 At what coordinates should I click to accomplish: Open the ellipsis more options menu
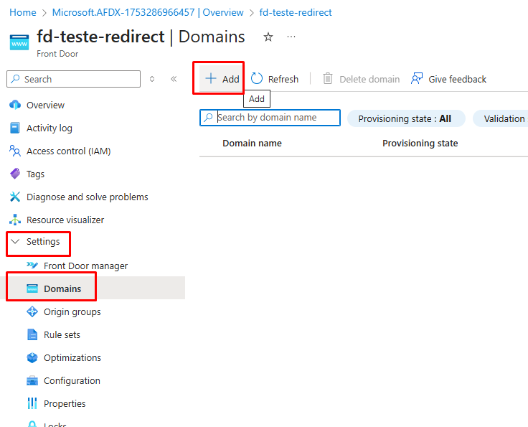point(291,37)
